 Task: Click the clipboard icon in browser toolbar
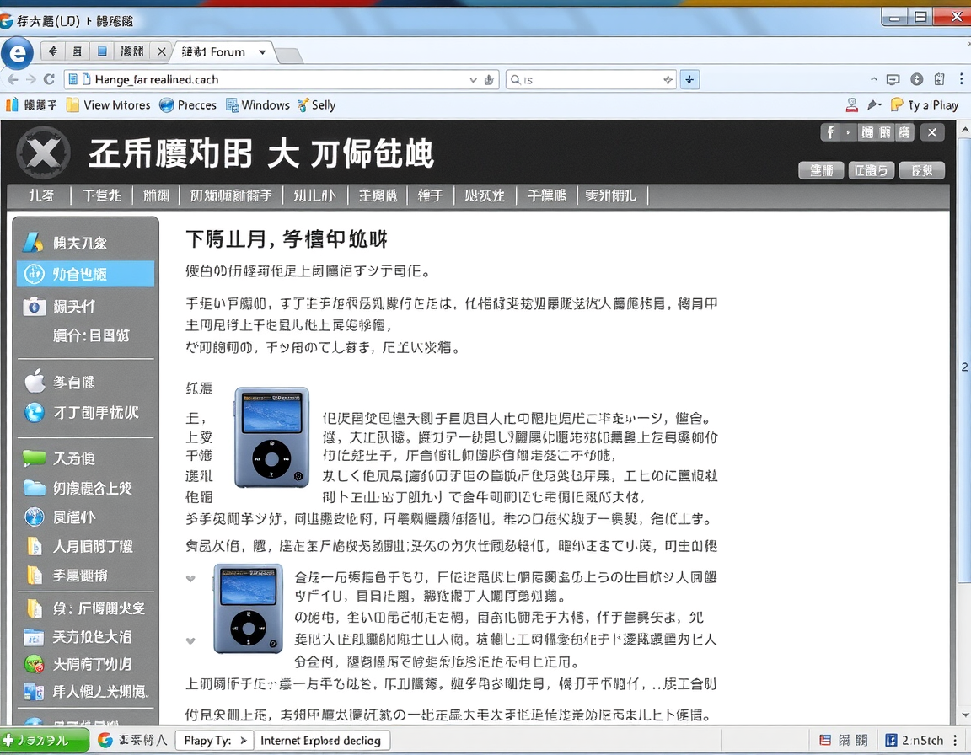[940, 79]
